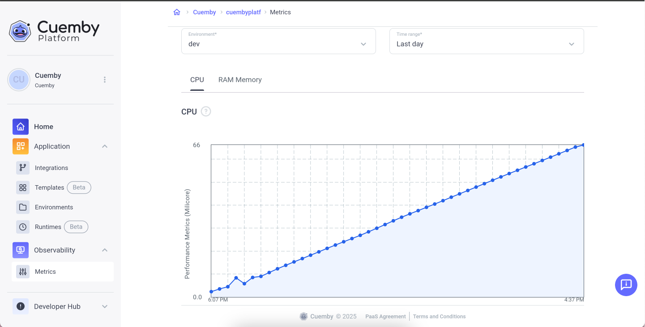Viewport: 645px width, 327px height.
Task: Collapse the Application section chevron
Action: click(104, 146)
